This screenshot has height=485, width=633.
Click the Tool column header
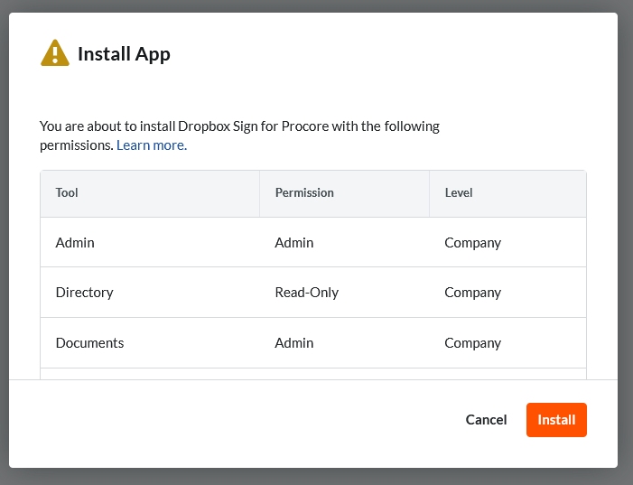tap(150, 193)
